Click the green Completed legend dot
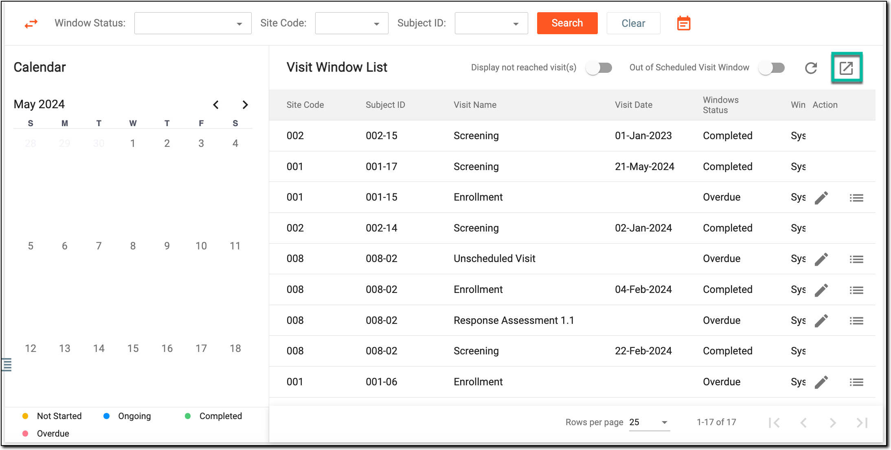 click(x=188, y=416)
